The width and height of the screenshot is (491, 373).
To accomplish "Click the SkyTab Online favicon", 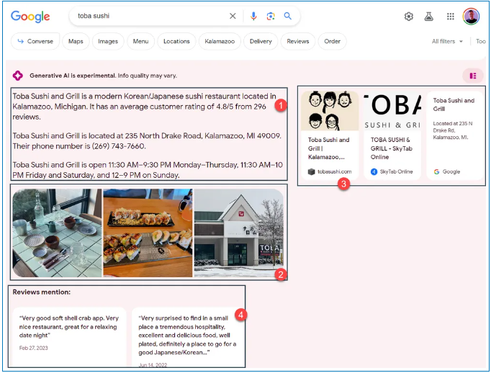I will 374,171.
